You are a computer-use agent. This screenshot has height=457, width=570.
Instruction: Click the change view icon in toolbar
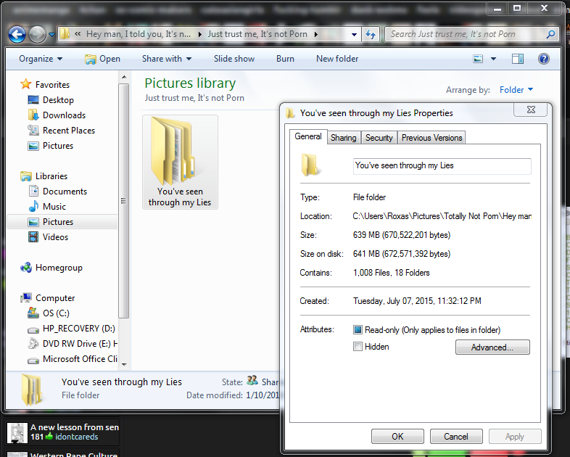point(478,59)
